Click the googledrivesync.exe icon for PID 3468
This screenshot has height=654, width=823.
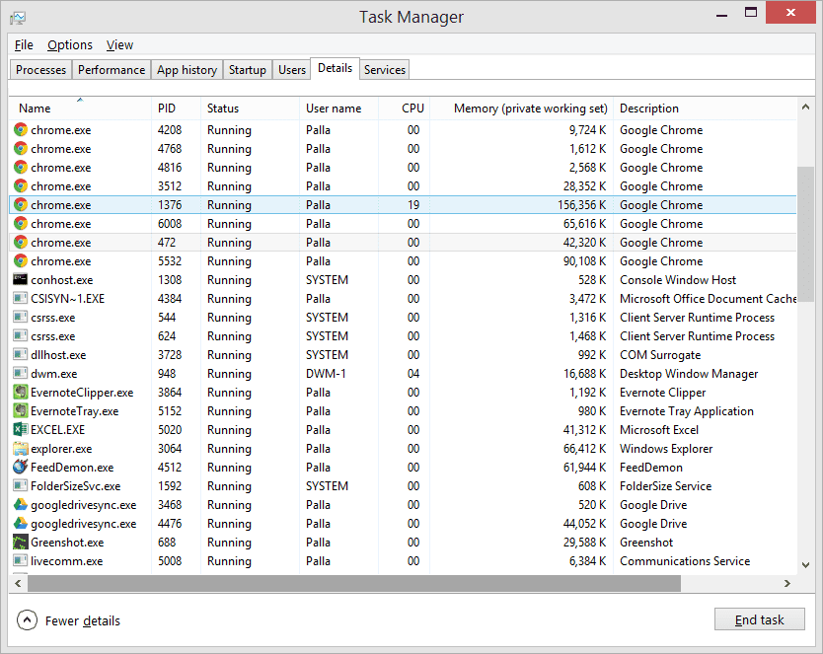21,505
